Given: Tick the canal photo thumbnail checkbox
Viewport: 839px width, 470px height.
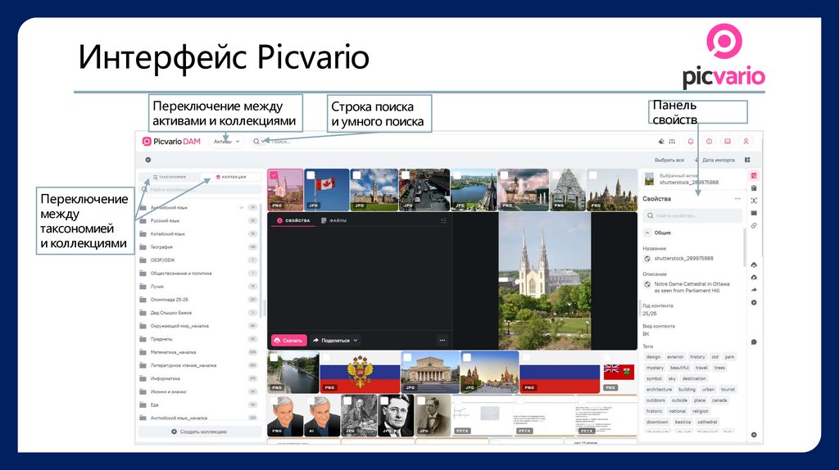Looking at the screenshot, I should tap(274, 357).
